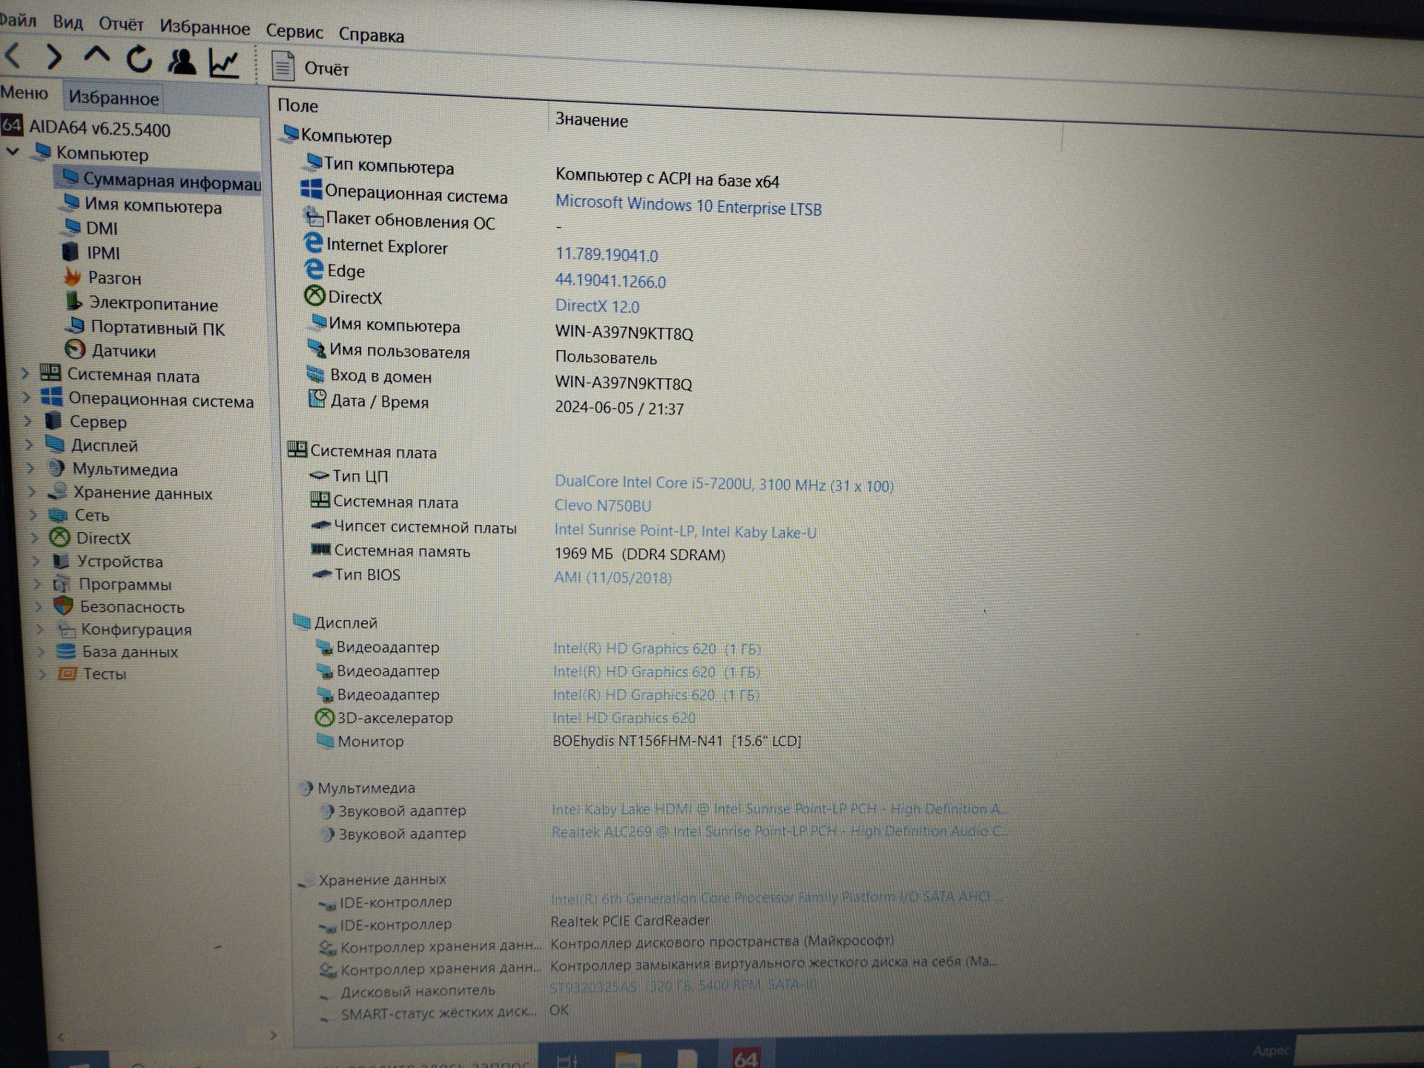Open DualCore Intel Core i5-7200U link
The width and height of the screenshot is (1424, 1068).
[x=724, y=484]
